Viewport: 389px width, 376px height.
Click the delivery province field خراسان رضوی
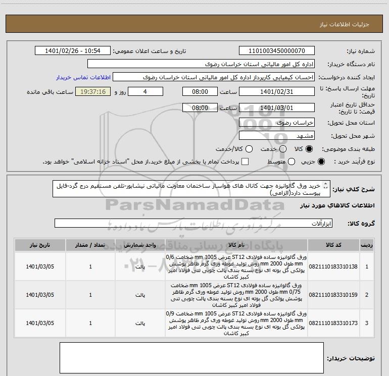click(x=277, y=122)
